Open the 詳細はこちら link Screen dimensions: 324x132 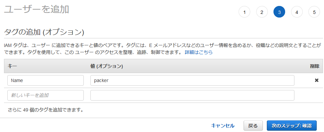(199, 52)
